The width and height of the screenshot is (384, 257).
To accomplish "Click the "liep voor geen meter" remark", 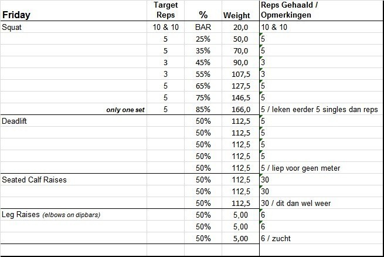I will point(300,168).
